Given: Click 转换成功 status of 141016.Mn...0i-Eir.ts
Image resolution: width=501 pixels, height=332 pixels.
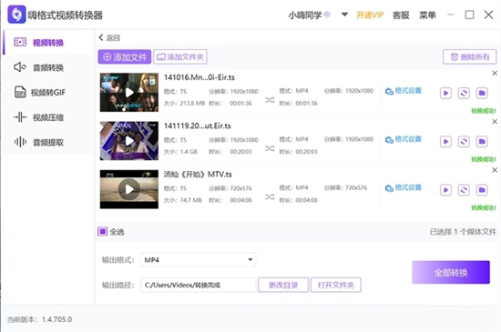Looking at the screenshot, I should pos(484,111).
